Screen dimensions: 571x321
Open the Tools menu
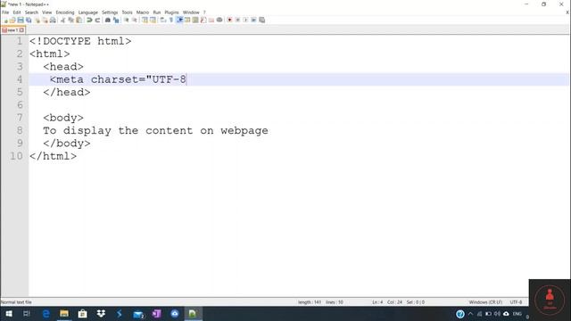127,12
